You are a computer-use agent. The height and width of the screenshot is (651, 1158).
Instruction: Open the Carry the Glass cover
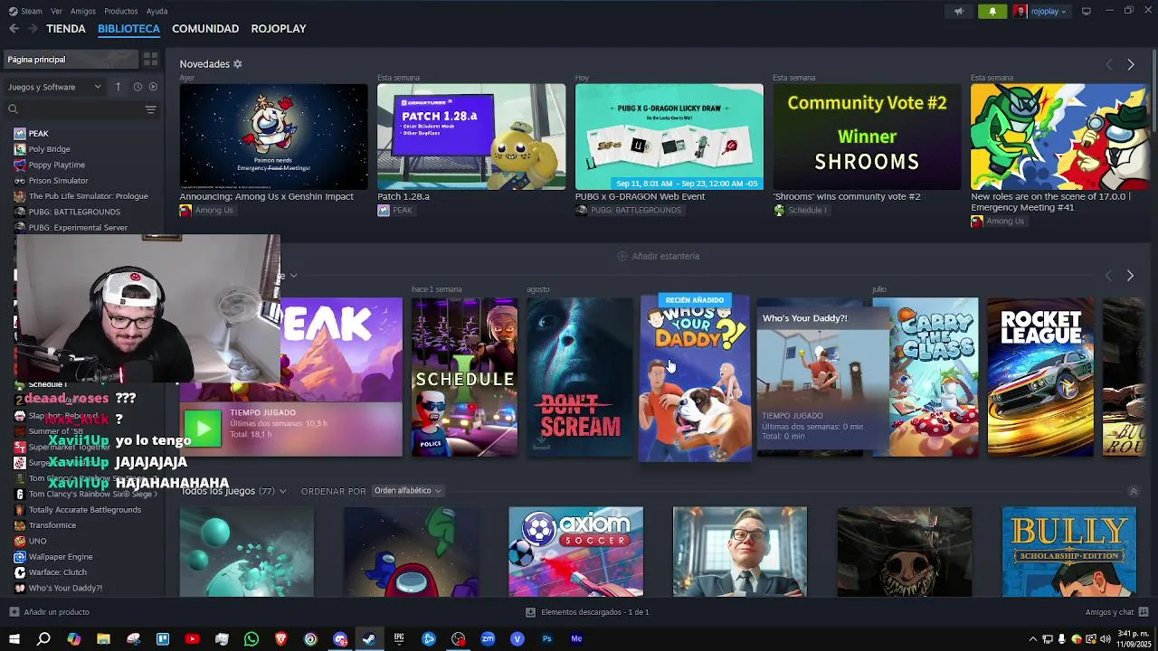(925, 377)
